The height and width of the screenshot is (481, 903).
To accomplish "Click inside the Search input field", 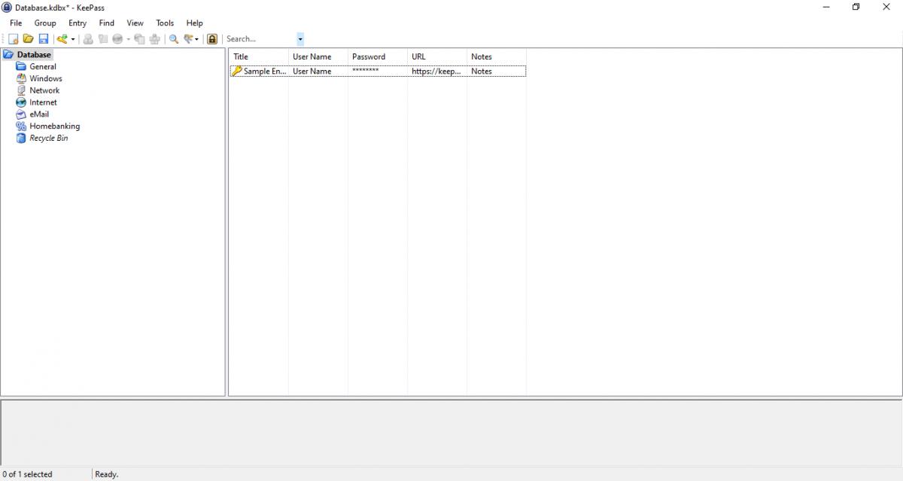I will 260,39.
